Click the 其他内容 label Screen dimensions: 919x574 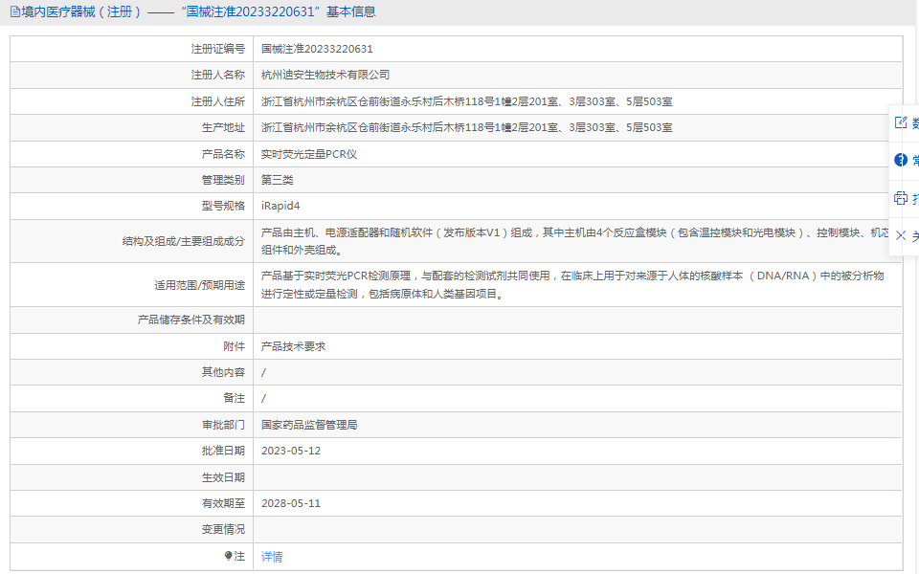[223, 372]
